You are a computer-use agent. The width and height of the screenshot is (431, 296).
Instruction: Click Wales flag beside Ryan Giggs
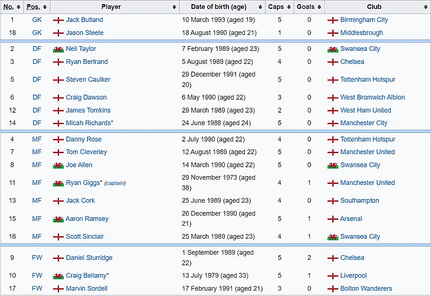58,184
